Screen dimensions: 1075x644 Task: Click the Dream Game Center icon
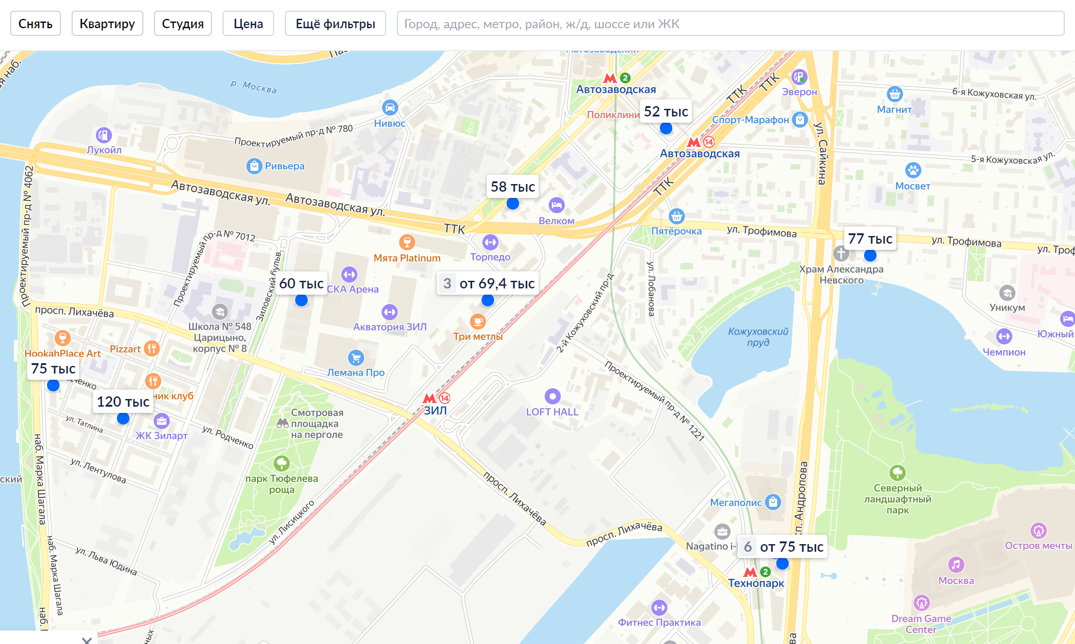[x=921, y=603]
